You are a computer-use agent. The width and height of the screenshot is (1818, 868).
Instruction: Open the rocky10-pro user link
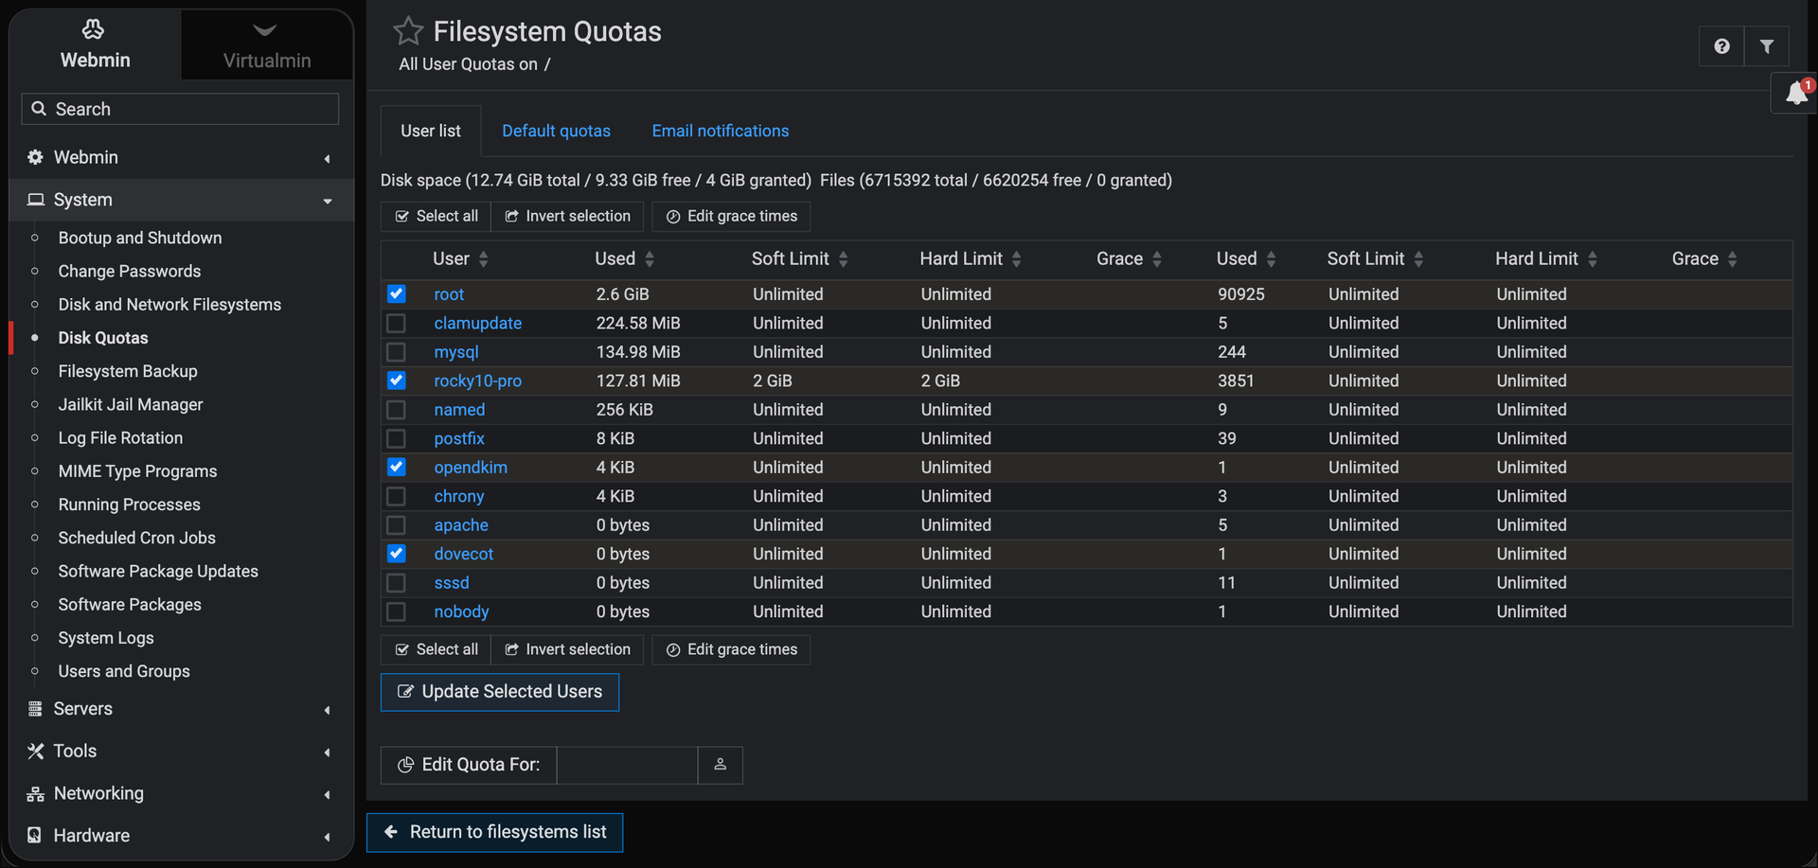pyautogui.click(x=477, y=381)
